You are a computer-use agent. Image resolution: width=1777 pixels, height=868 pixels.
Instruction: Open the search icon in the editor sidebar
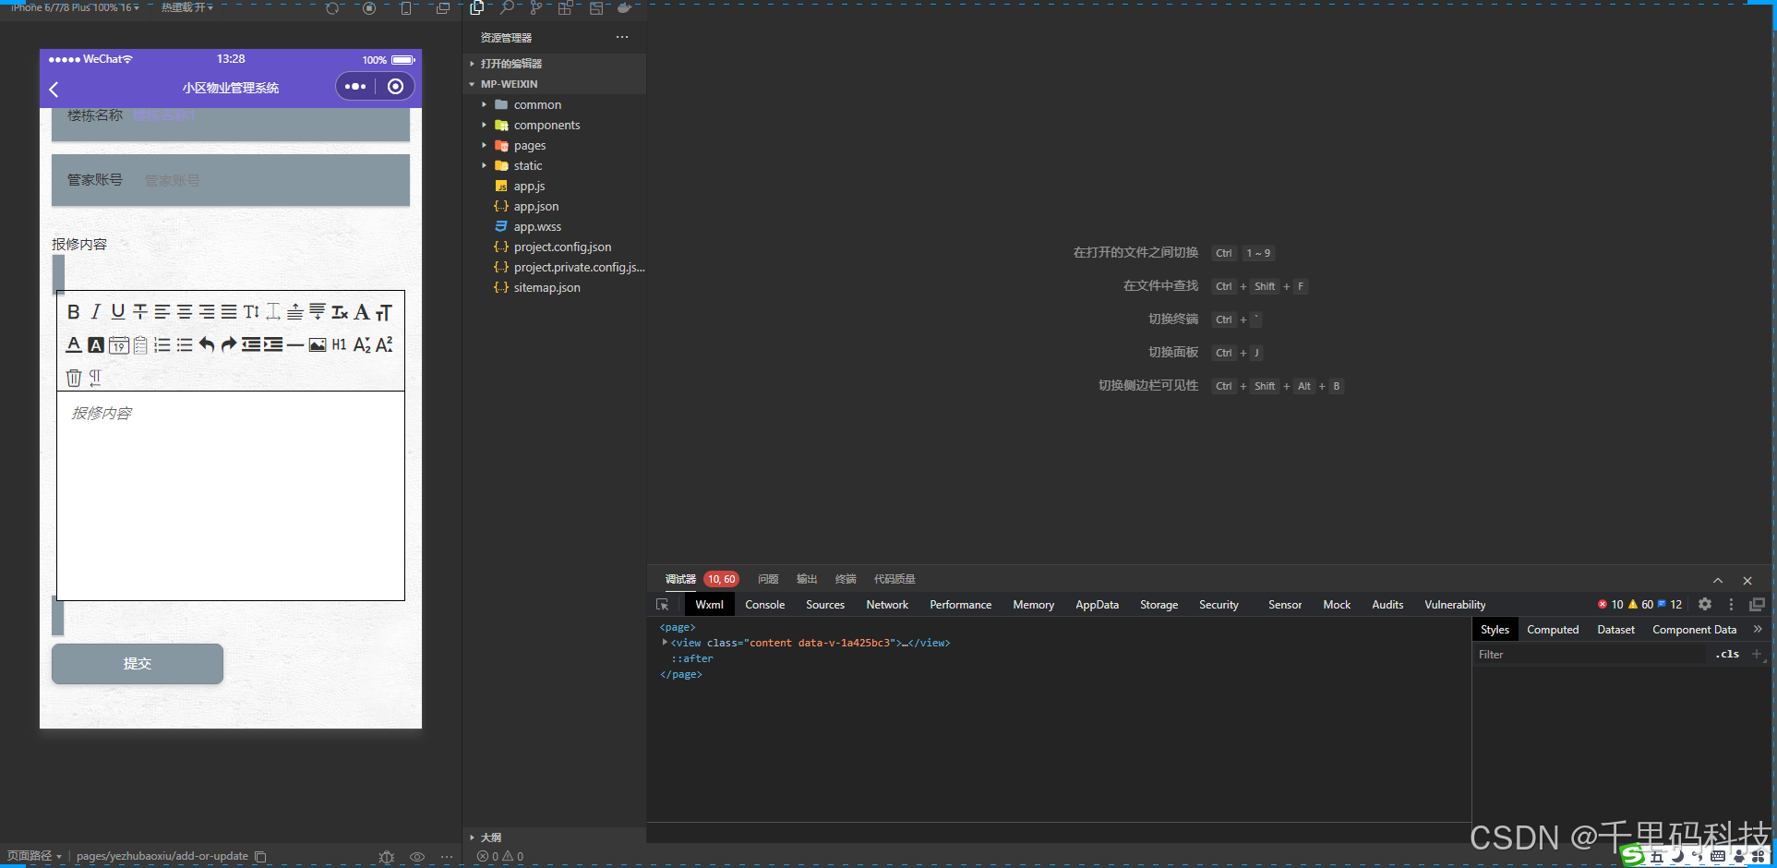pyautogui.click(x=507, y=8)
